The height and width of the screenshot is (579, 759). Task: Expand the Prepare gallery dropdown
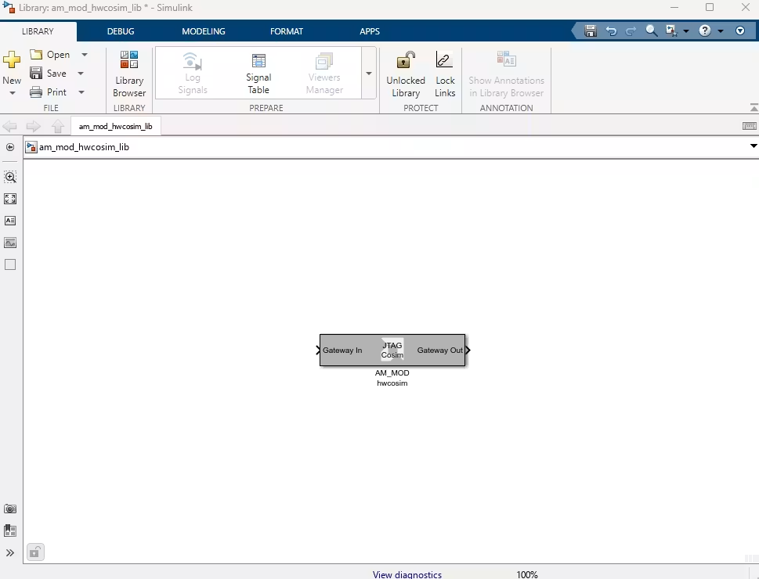tap(369, 74)
